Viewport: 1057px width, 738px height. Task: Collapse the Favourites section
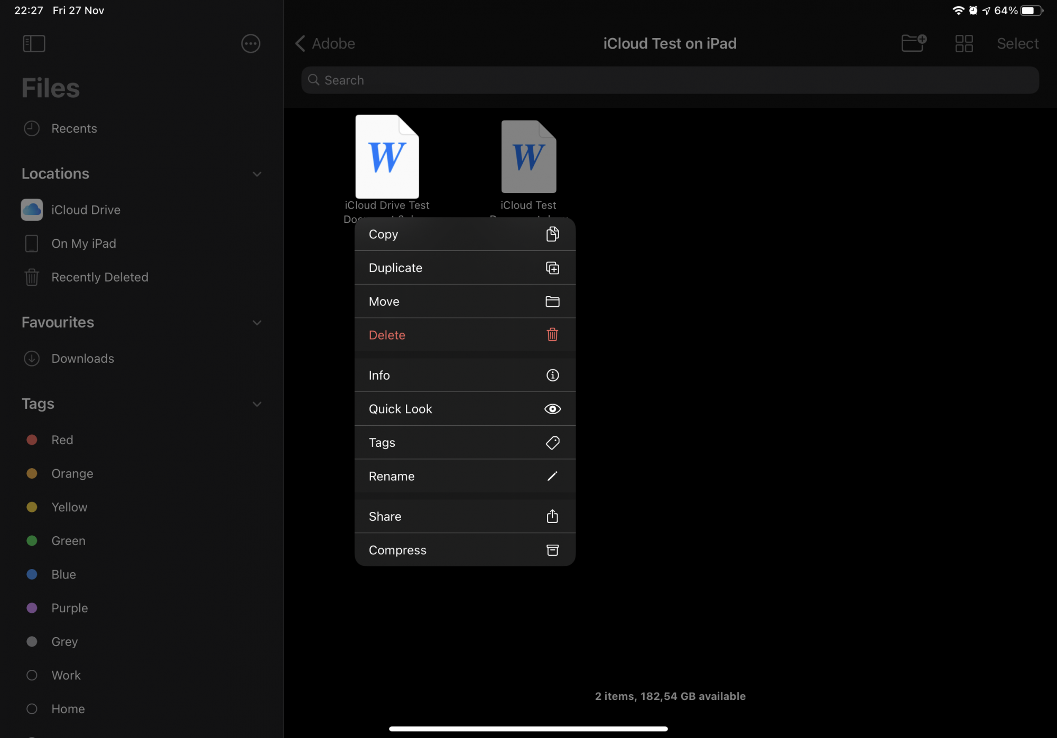(x=257, y=322)
